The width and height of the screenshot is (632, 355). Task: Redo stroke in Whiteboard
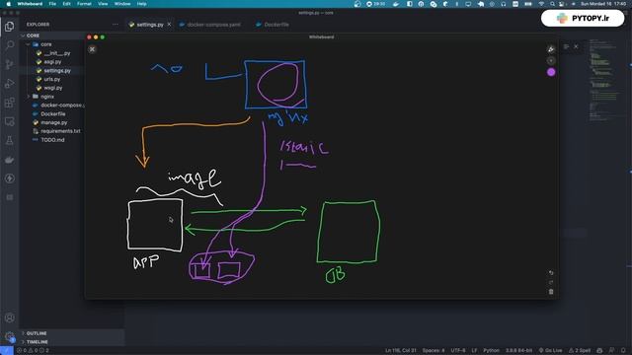(551, 282)
